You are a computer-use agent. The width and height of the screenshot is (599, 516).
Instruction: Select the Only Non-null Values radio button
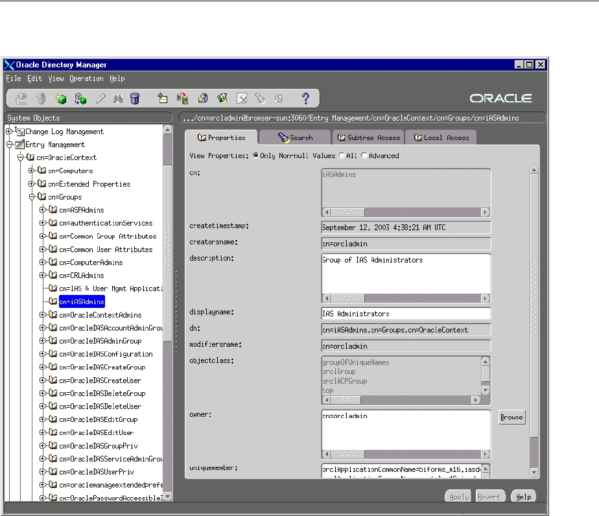(256, 156)
